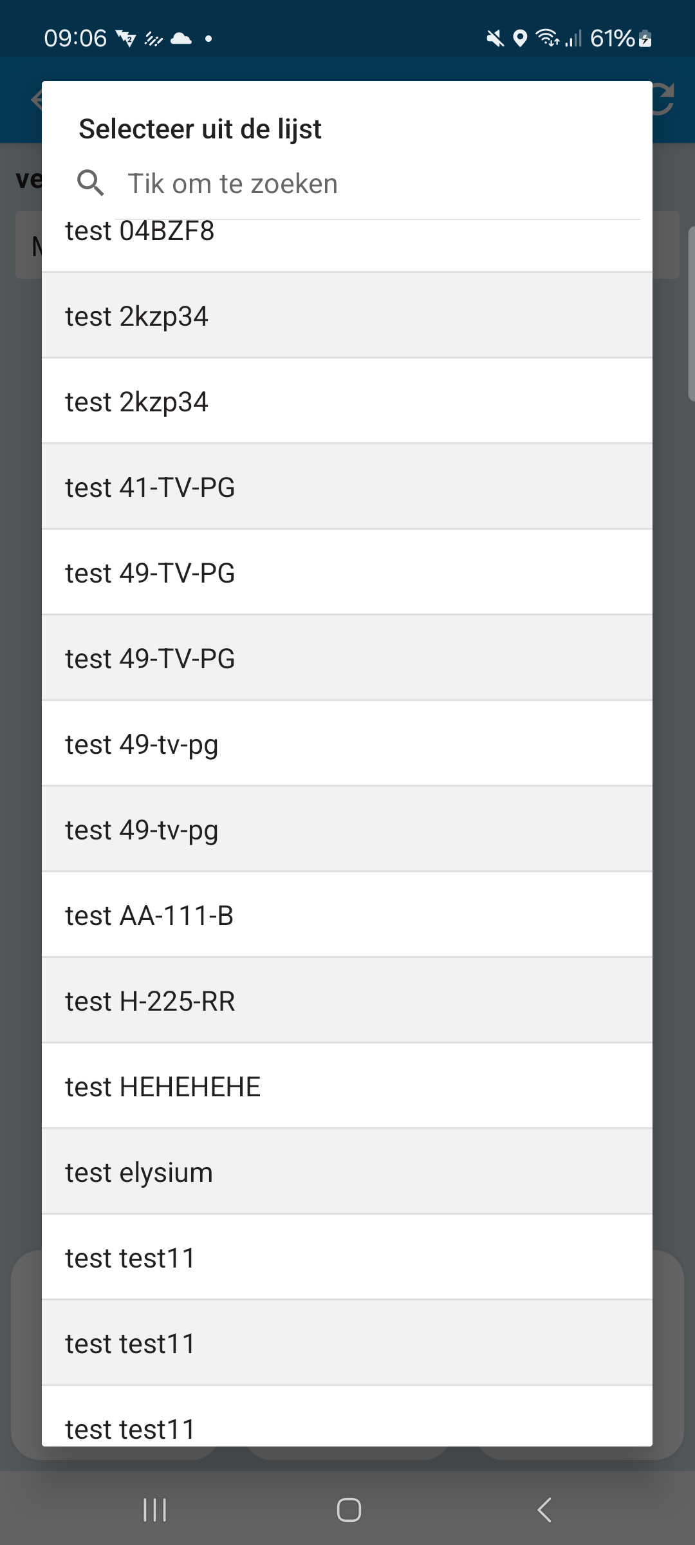The image size is (695, 1545).
Task: Open Android recent apps button
Action: (x=154, y=1510)
